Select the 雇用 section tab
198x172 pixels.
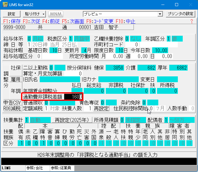tap(16, 79)
